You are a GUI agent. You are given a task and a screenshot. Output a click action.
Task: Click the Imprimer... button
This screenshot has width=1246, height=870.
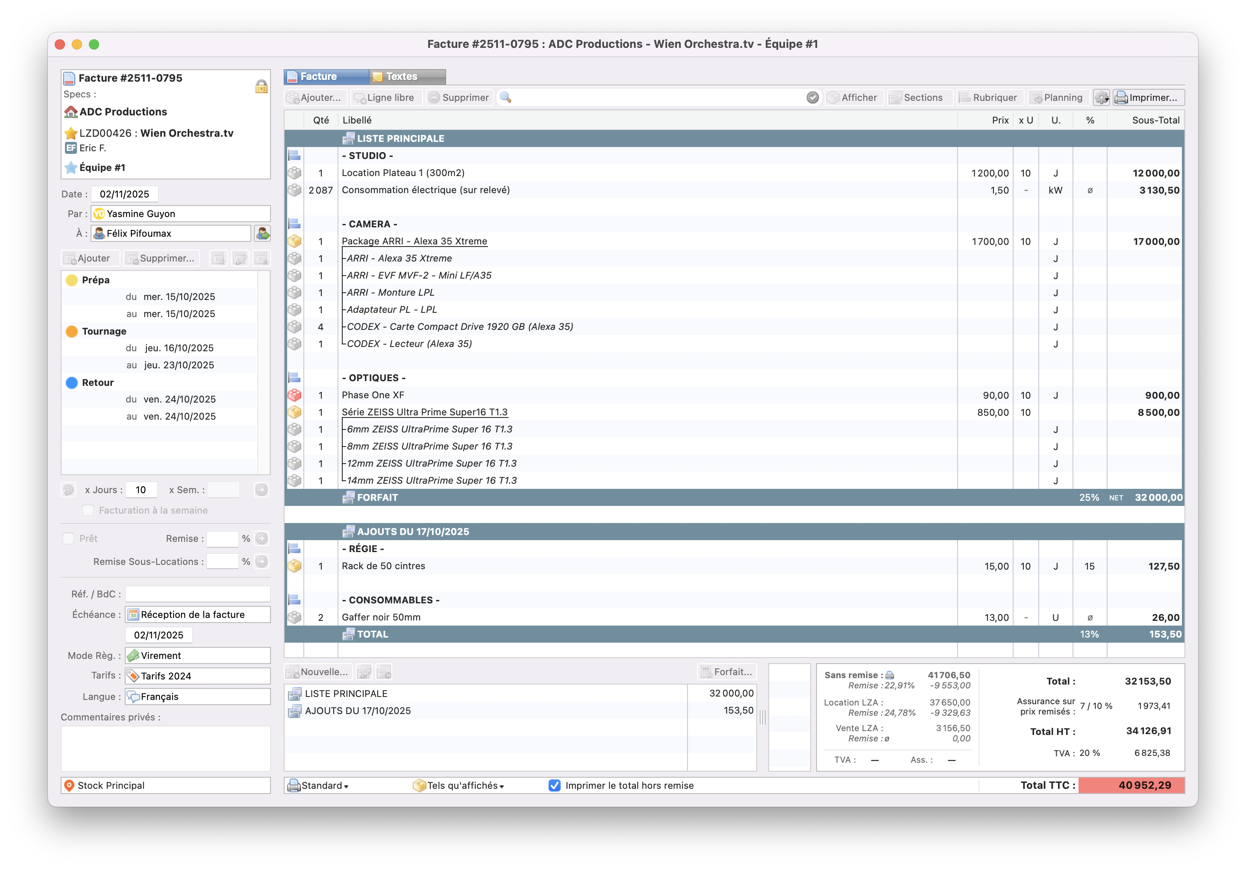click(1148, 98)
